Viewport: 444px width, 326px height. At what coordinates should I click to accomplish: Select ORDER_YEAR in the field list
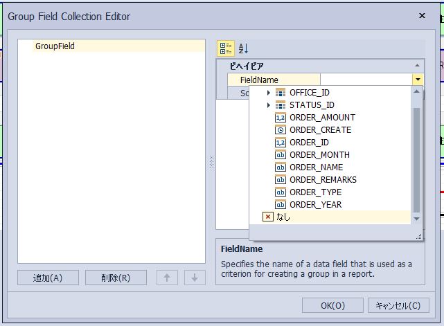click(x=315, y=205)
